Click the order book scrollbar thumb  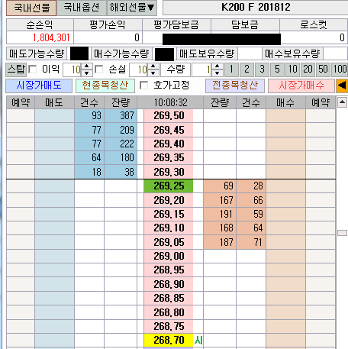pyautogui.click(x=342, y=233)
